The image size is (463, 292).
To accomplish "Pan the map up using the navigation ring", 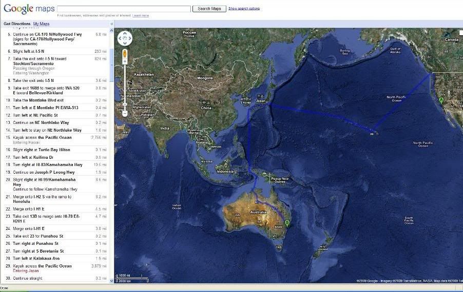I will tap(125, 33).
